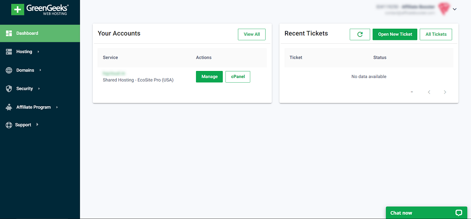Expand the Domains submenu arrow
The height and width of the screenshot is (219, 471).
(x=40, y=70)
